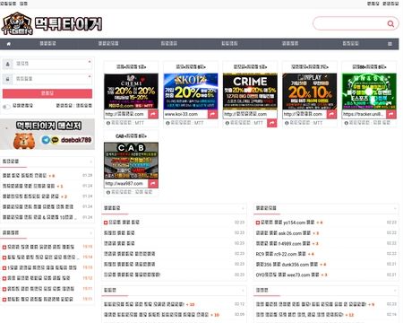The width and height of the screenshot is (403, 323).
Task: Click the share arrow beside the CAB card URL
Action: (153, 183)
